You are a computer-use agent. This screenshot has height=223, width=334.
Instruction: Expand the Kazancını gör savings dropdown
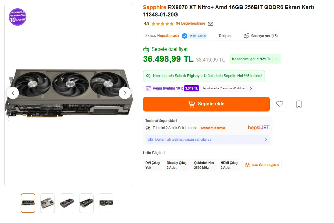(x=276, y=59)
